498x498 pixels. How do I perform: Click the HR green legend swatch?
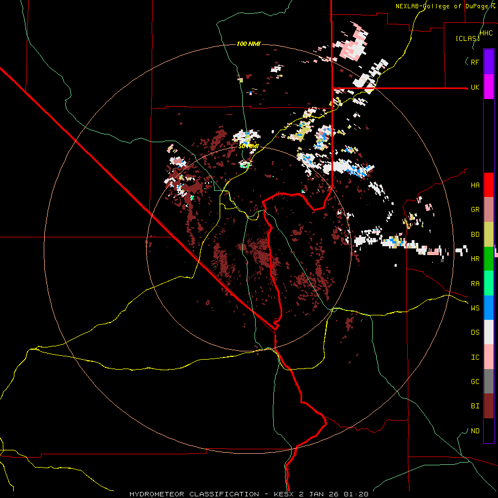[489, 258]
